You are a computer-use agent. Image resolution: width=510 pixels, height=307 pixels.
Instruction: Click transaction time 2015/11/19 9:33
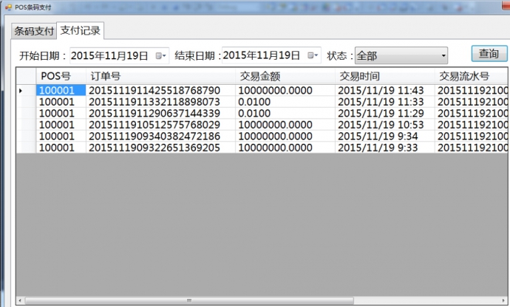378,148
